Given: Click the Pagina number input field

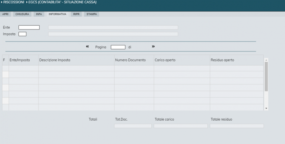Looking at the screenshot, I should [118, 47].
